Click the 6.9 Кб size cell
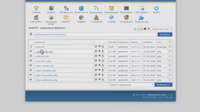 (112, 56)
